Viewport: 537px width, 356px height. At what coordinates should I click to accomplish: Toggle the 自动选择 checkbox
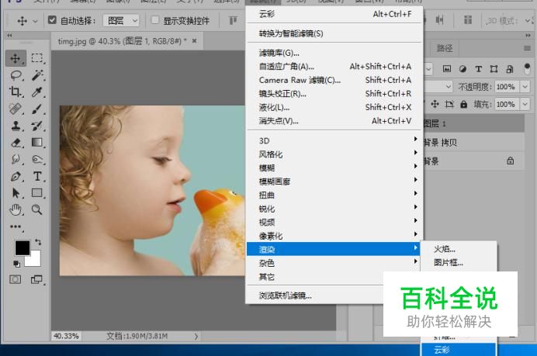tap(52, 20)
